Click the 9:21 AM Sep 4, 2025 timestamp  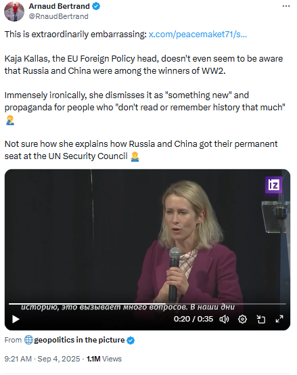click(42, 359)
